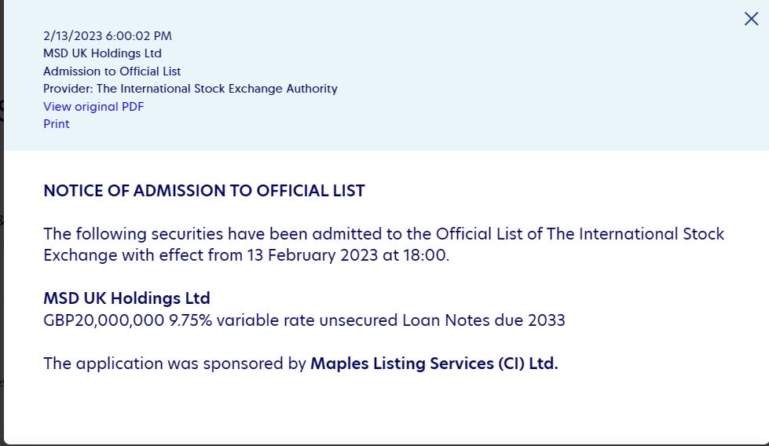
Task: Click the bold MSD UK Holdings Ltd issuer name
Action: (126, 298)
